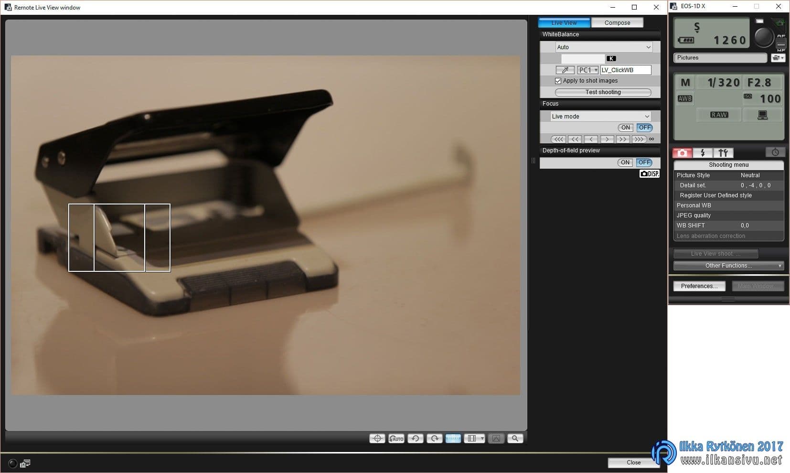Image resolution: width=790 pixels, height=473 pixels.
Task: Open the grid overlay dropdown
Action: (x=474, y=438)
